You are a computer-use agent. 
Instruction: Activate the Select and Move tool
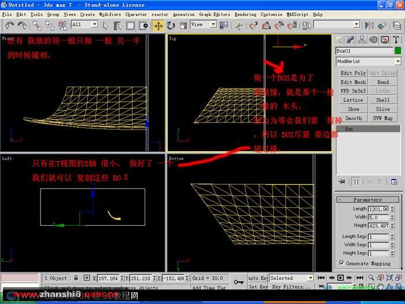tap(159, 26)
